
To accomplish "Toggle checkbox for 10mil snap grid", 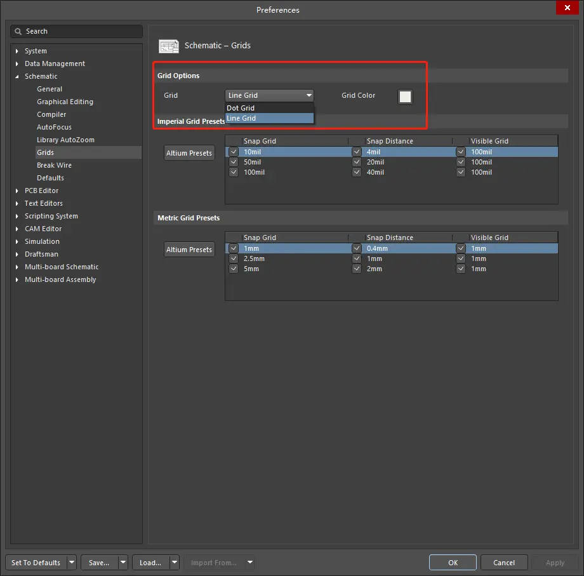I will 234,152.
